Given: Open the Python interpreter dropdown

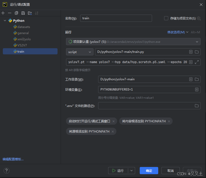Looking at the screenshot, I should (133, 42).
